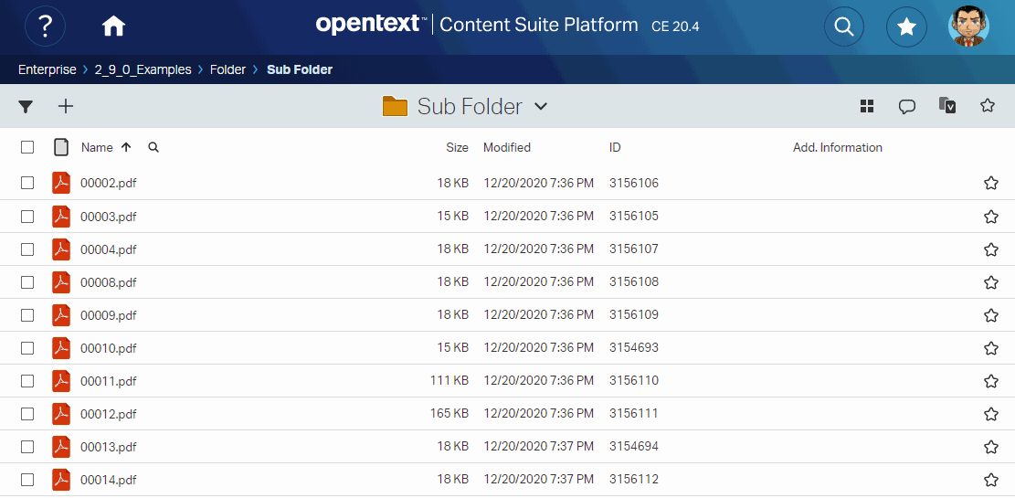The image size is (1015, 498).
Task: Open the search magnifier in header
Action: pyautogui.click(x=843, y=26)
